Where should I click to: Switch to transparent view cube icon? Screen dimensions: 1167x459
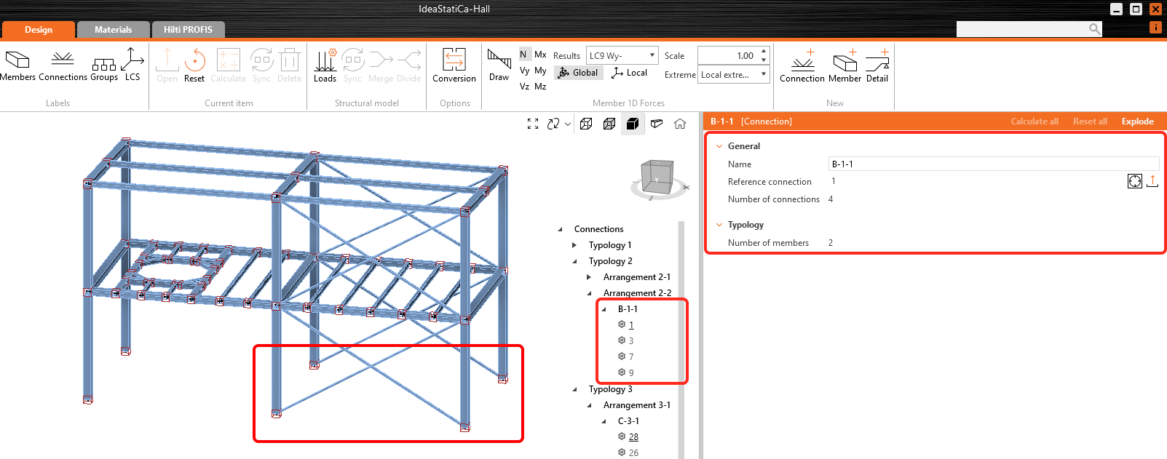[x=609, y=124]
